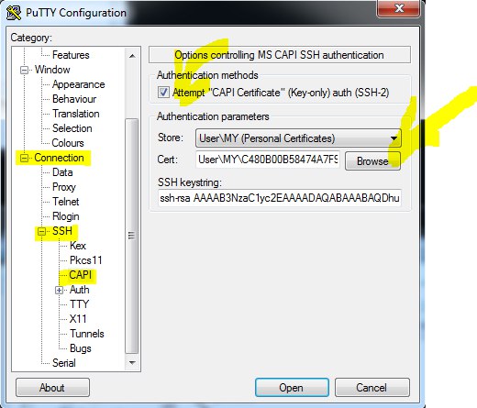Select Colours in the category tree
477x408 pixels.
pos(68,143)
